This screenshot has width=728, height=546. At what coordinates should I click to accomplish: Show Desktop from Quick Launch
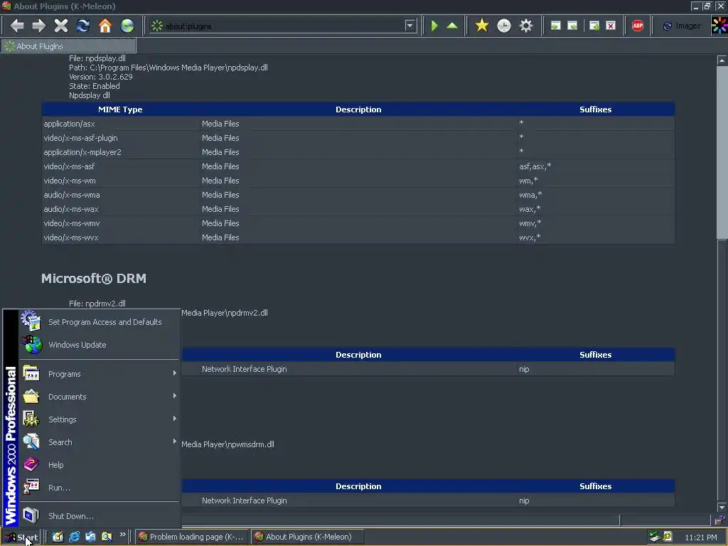[58, 537]
